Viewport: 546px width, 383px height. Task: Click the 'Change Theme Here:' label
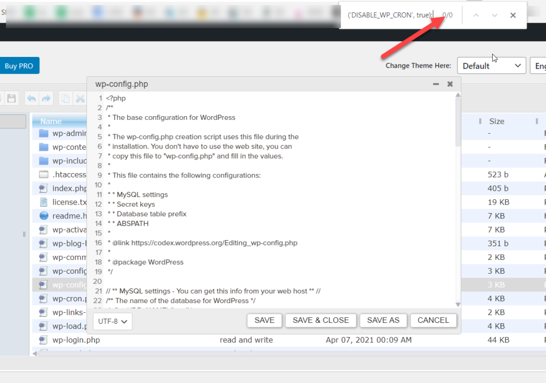418,66
